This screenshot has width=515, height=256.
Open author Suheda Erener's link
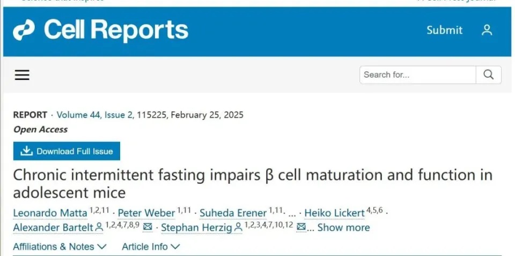[233, 213]
